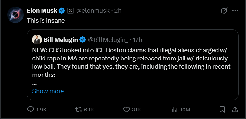Open the reply icon with 1.9K
246x119 pixels.
pyautogui.click(x=37, y=110)
